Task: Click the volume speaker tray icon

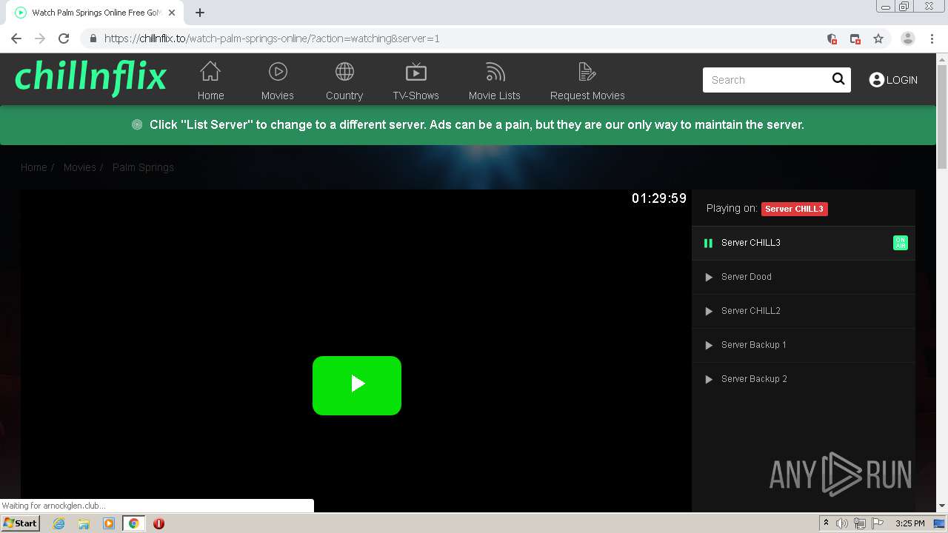Action: (842, 523)
